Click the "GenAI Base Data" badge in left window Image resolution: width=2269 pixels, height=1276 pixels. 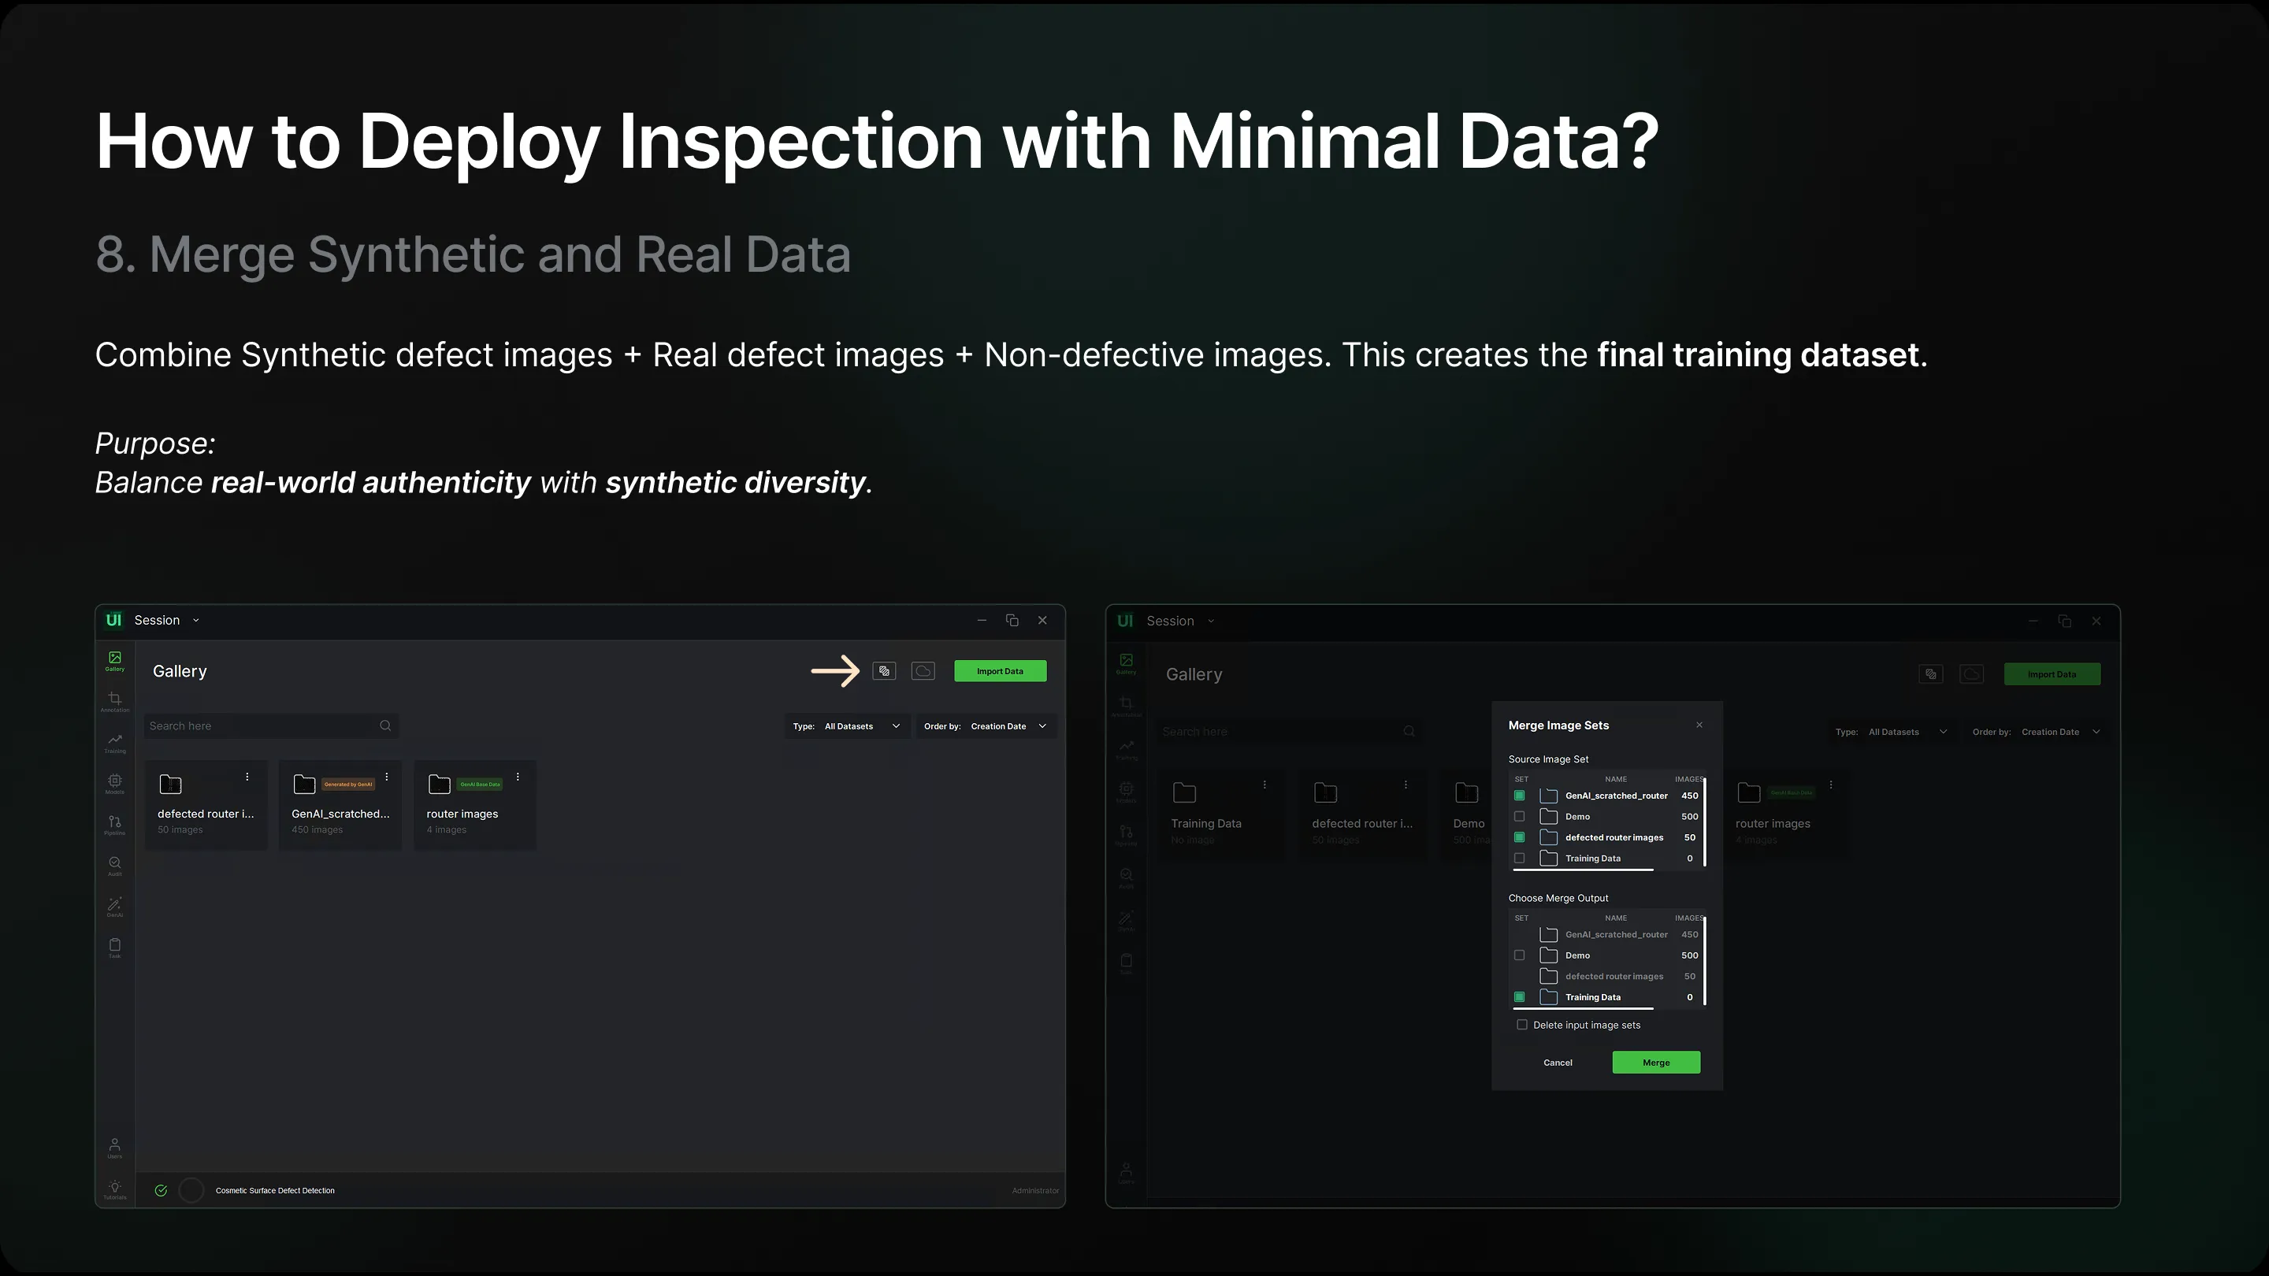480,784
